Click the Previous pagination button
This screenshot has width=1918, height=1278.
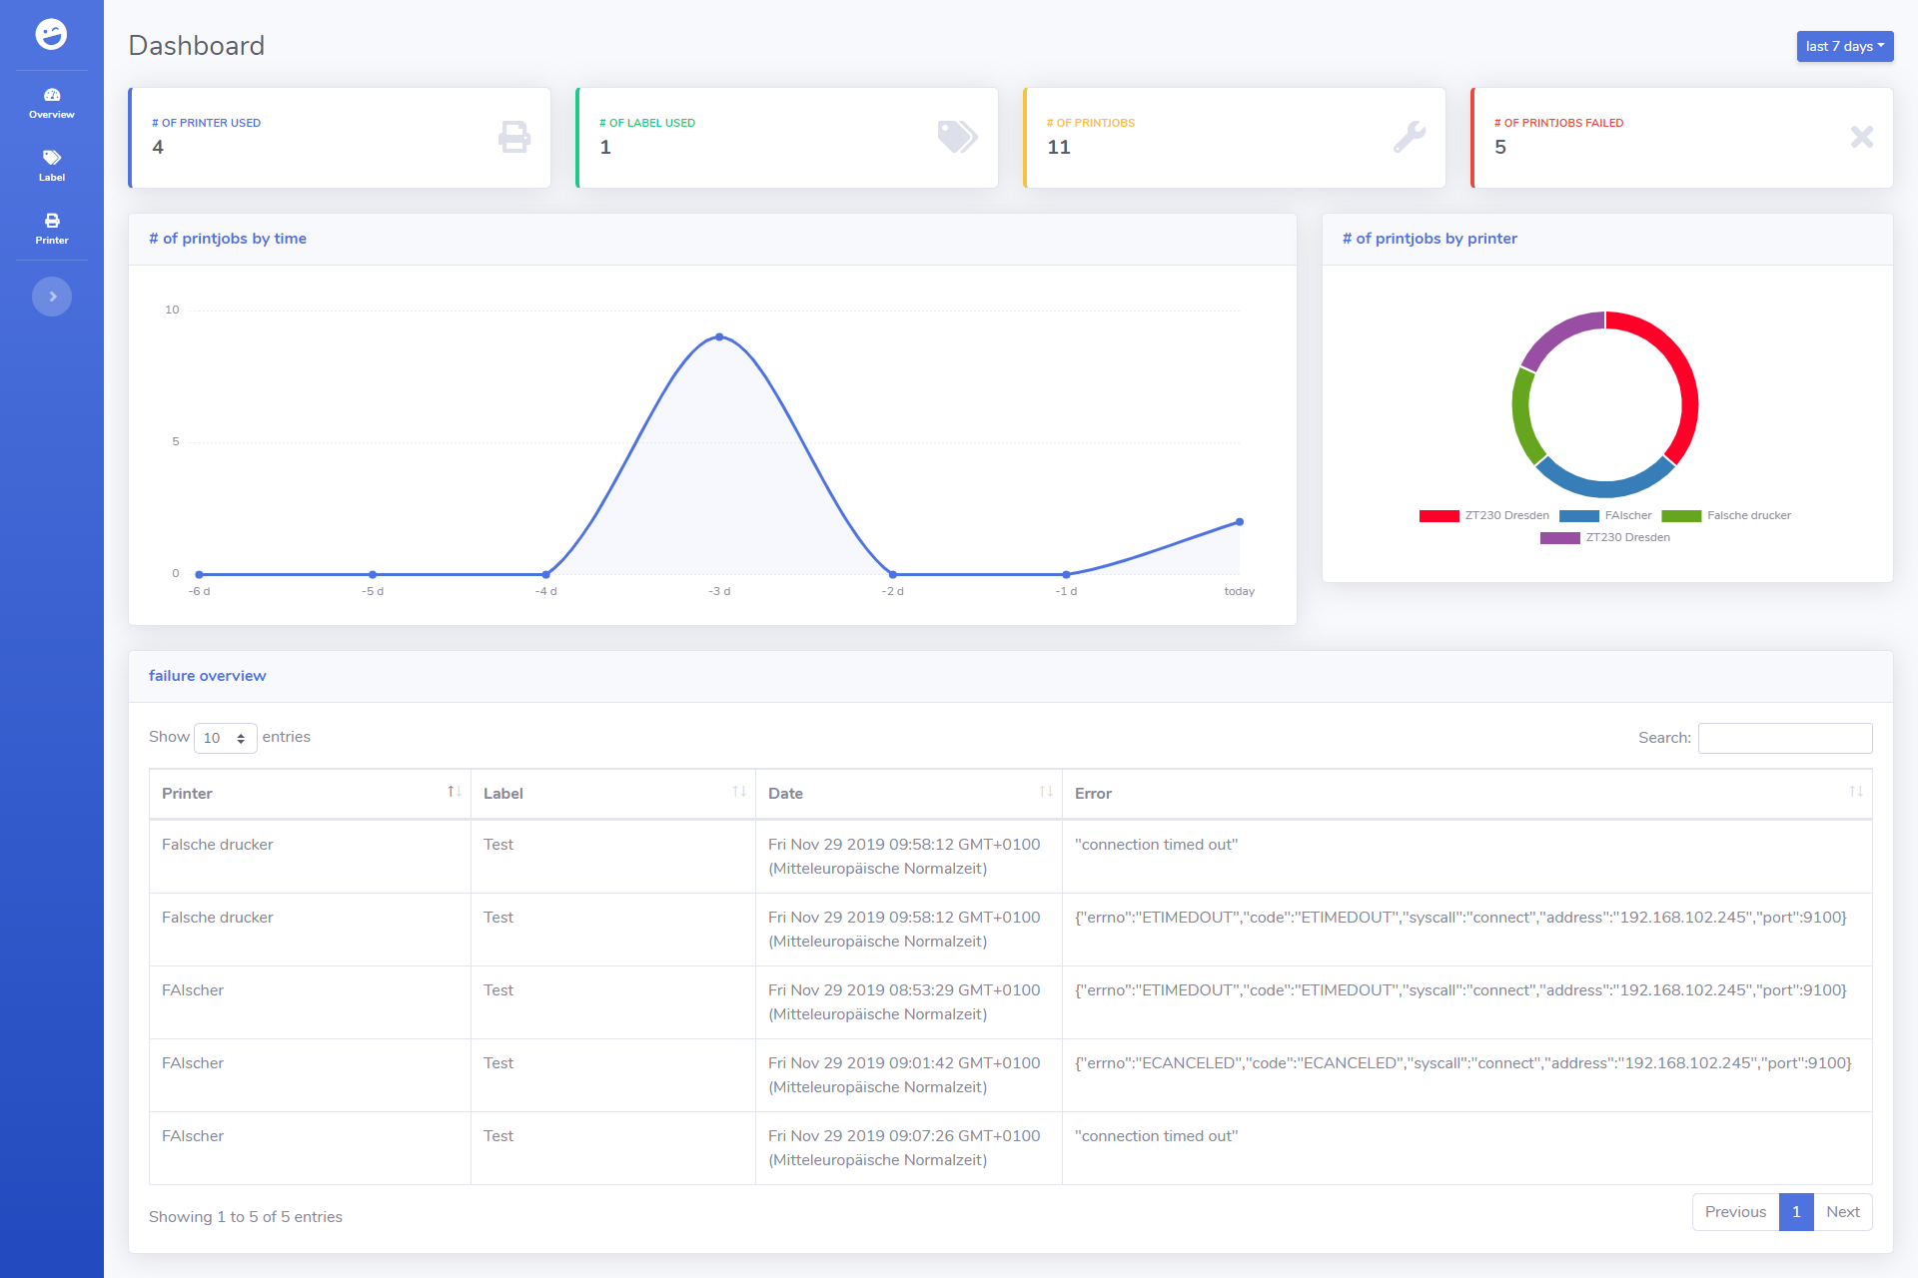click(x=1735, y=1212)
